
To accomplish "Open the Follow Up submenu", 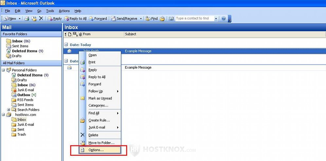I will (100, 91).
